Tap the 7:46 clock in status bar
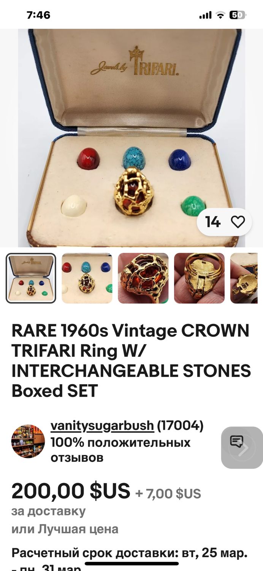 point(38,15)
